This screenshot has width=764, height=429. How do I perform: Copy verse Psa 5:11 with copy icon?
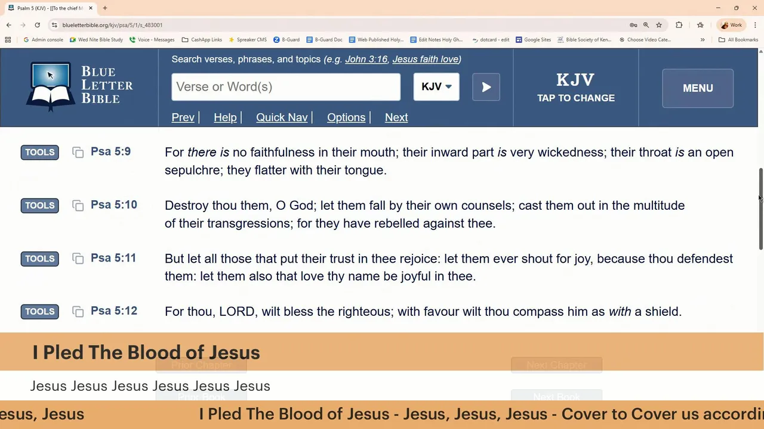pyautogui.click(x=78, y=259)
